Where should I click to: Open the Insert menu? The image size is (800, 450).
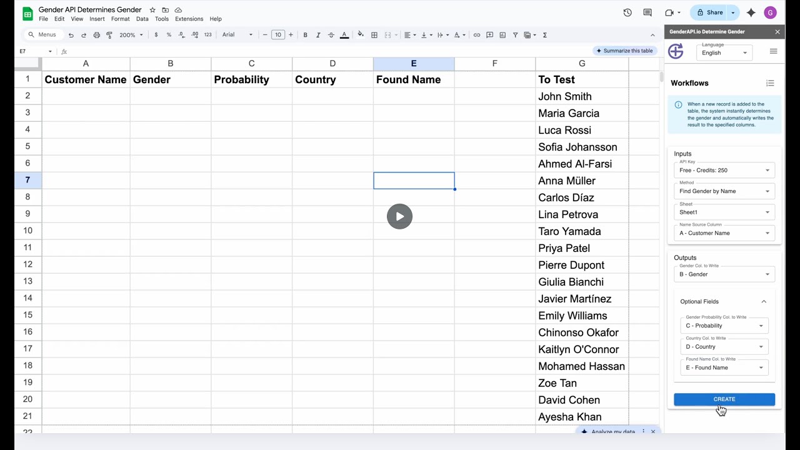click(97, 19)
